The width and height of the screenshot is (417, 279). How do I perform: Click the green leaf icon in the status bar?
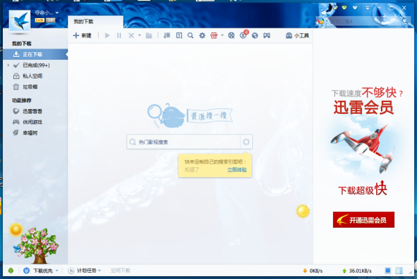[11, 271]
